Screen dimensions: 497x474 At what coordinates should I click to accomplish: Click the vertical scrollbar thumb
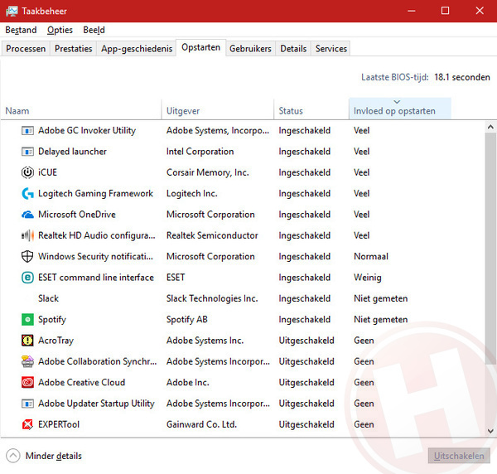coord(490,249)
